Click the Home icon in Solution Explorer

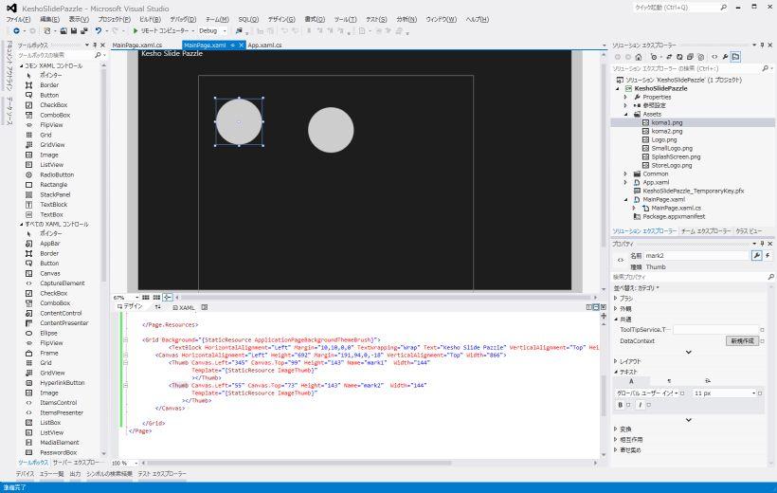639,57
